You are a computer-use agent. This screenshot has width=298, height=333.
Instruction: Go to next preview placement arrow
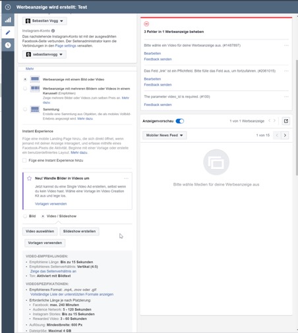[x=285, y=135]
